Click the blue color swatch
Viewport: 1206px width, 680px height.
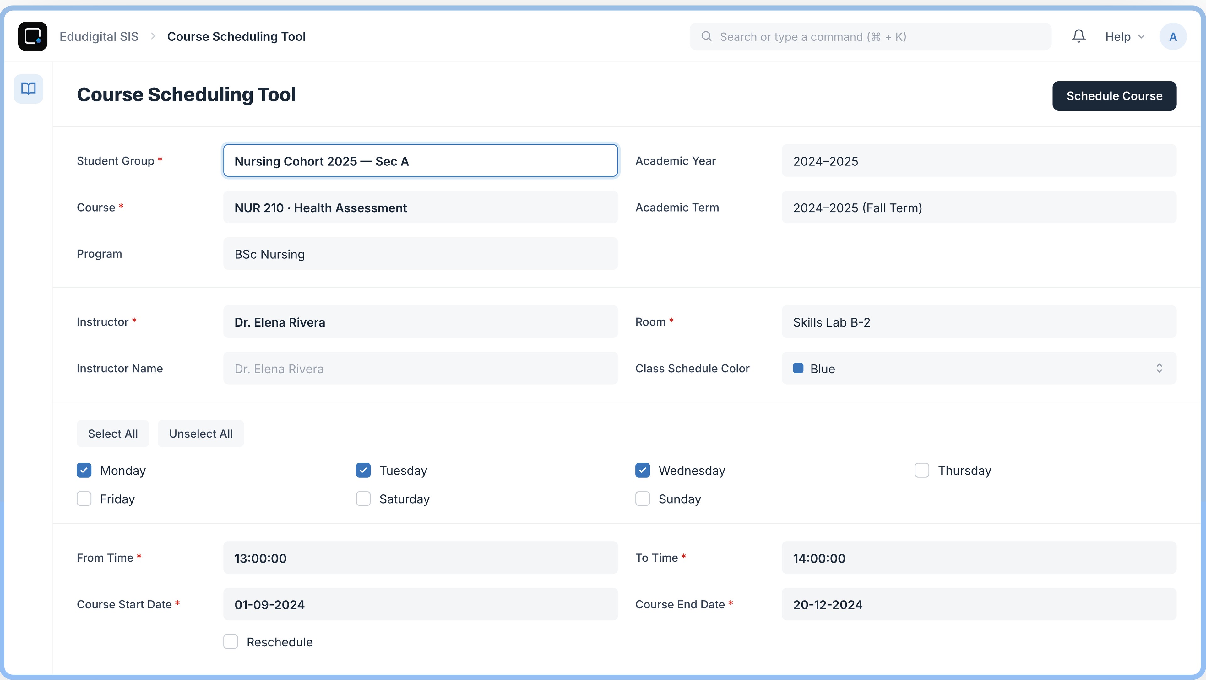click(x=798, y=368)
